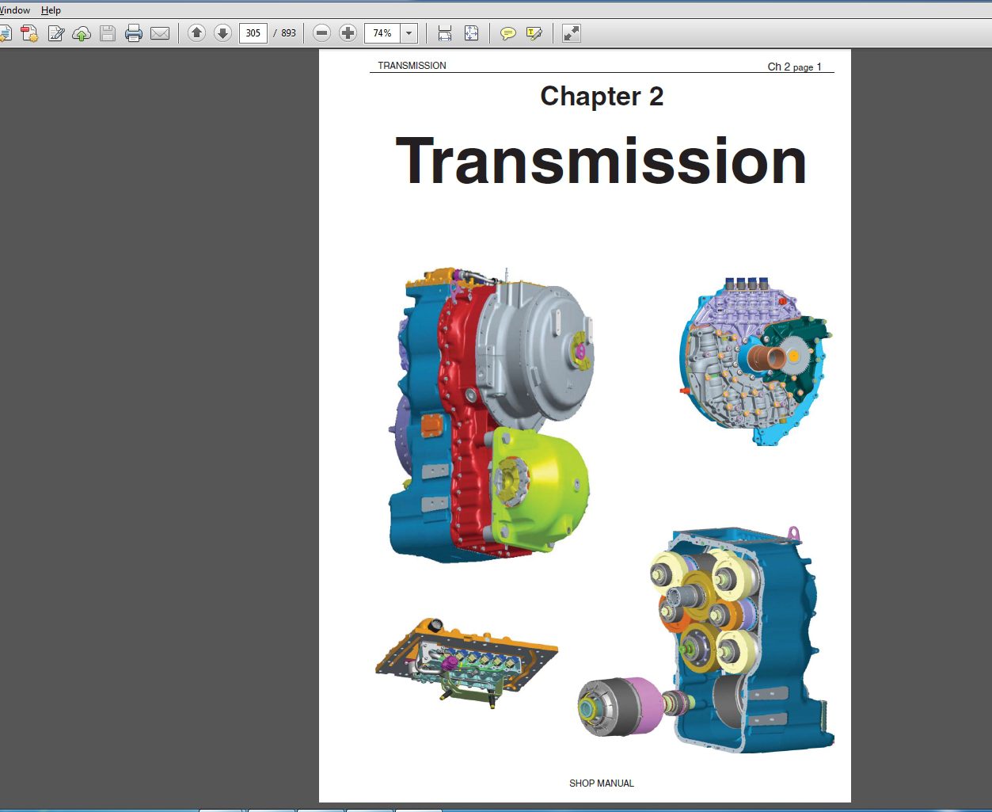Click the page number field showing 305
Viewport: 992px width, 812px height.
point(253,33)
